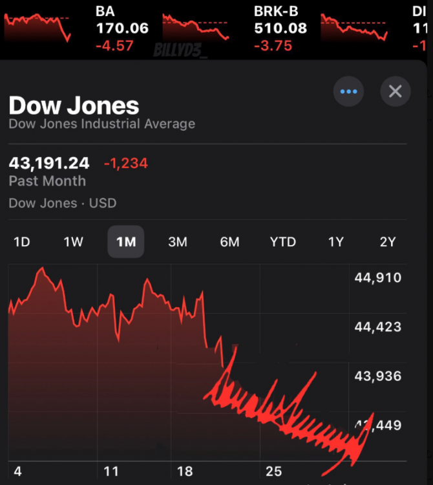The image size is (433, 485).
Task: Show the 2Y chart range
Action: point(387,242)
